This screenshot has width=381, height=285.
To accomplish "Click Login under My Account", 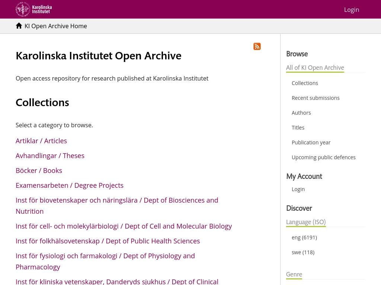I will (x=298, y=189).
